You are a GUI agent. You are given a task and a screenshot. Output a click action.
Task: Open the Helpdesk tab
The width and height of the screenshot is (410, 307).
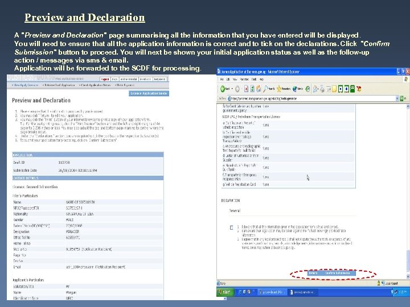pos(159,79)
